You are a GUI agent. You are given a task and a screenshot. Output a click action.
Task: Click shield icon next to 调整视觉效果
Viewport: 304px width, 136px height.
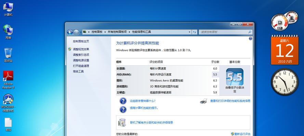coord(70,49)
